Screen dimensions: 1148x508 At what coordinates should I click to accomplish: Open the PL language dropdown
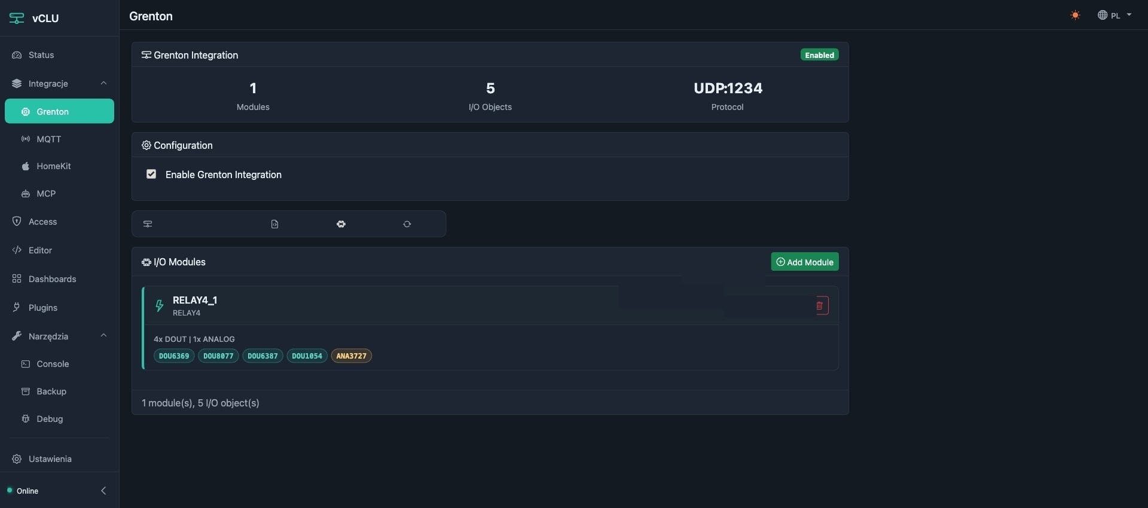pos(1115,16)
